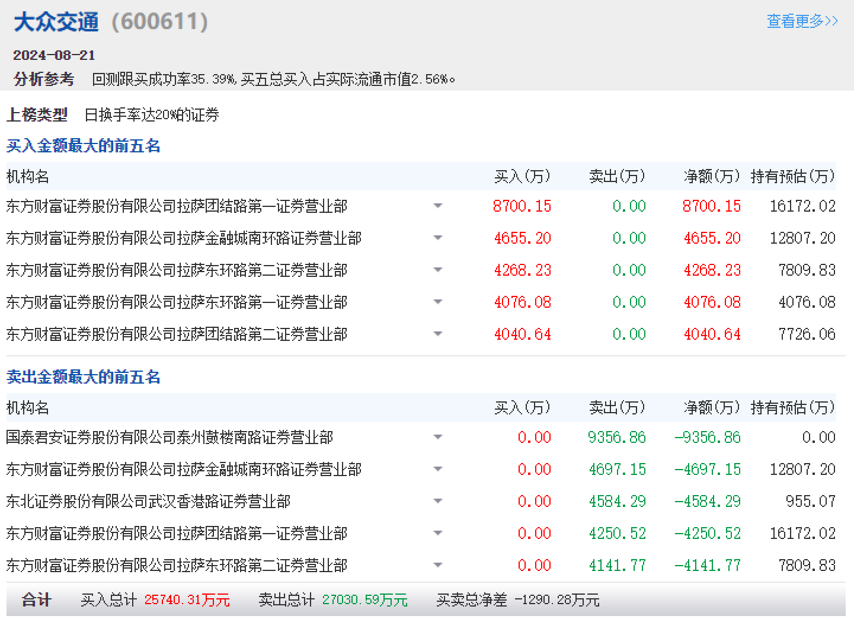This screenshot has width=854, height=619.
Task: Click 净额 value -4141.77
Action: 708,566
